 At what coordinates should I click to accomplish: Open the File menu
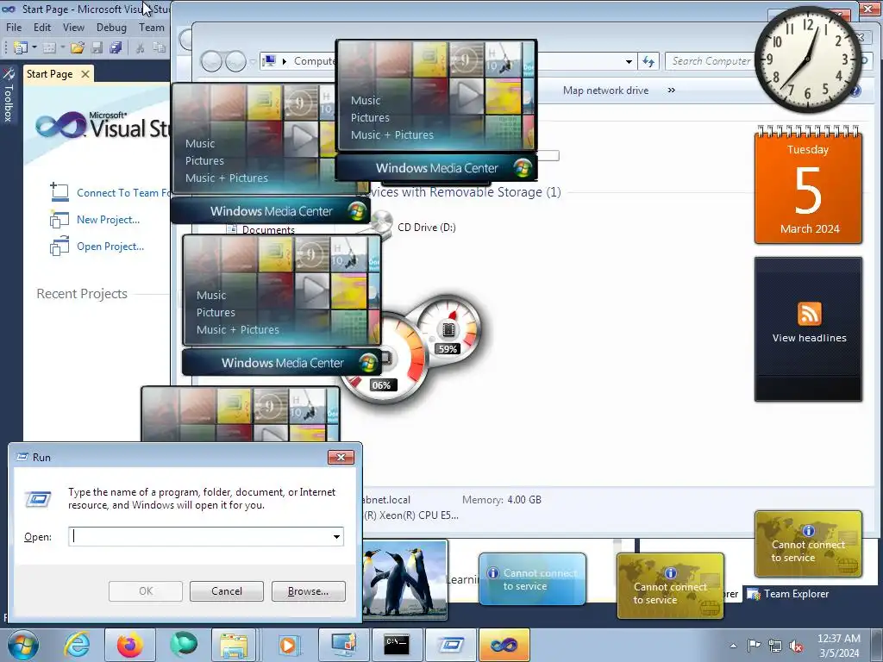14,27
